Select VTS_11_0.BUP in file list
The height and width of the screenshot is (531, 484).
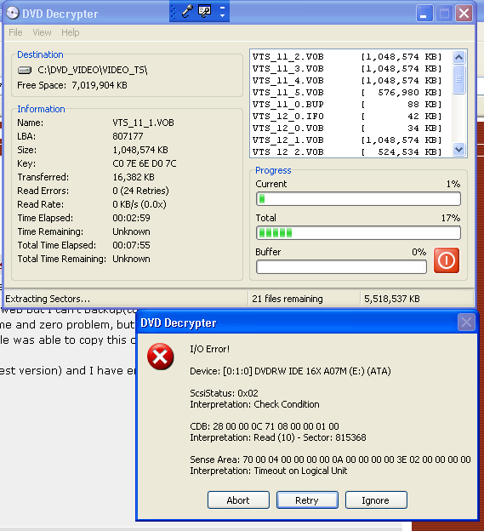pos(347,105)
